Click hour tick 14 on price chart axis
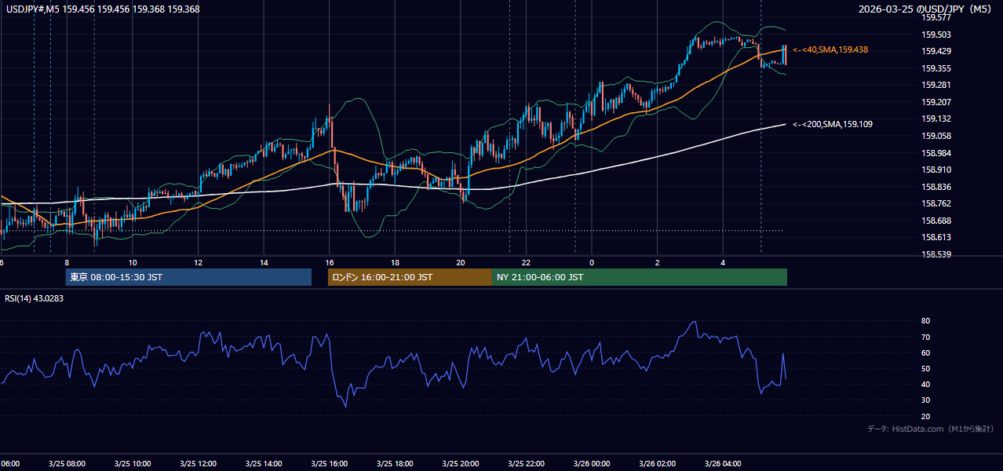The width and height of the screenshot is (1003, 471). [264, 262]
